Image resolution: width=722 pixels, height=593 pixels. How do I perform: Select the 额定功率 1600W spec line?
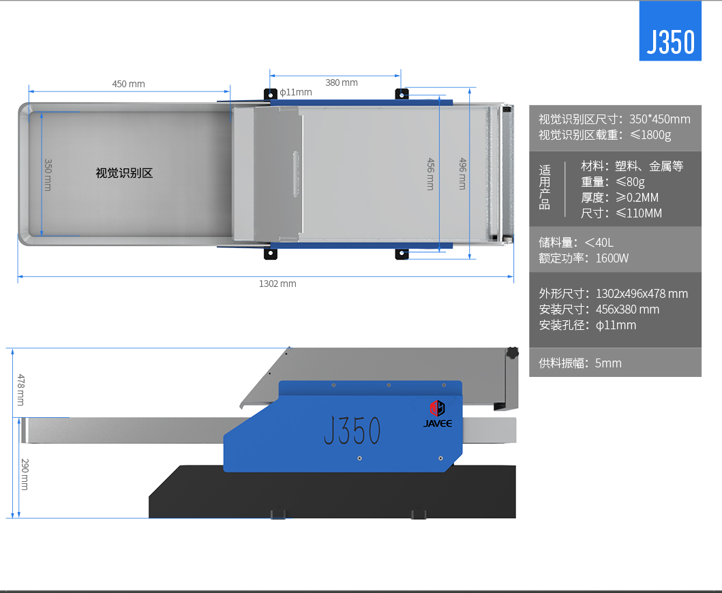[584, 258]
